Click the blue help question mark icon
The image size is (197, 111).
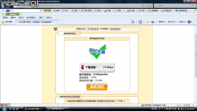click(x=189, y=22)
